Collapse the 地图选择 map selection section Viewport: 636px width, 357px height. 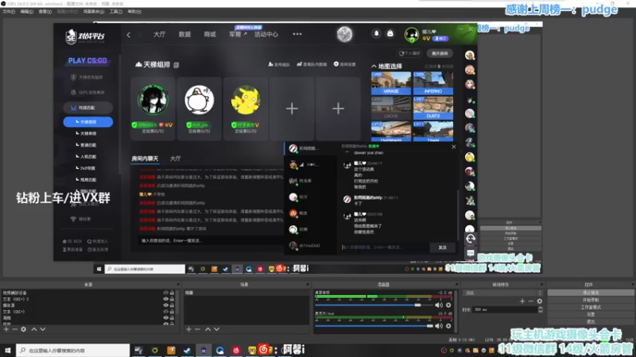click(x=374, y=66)
